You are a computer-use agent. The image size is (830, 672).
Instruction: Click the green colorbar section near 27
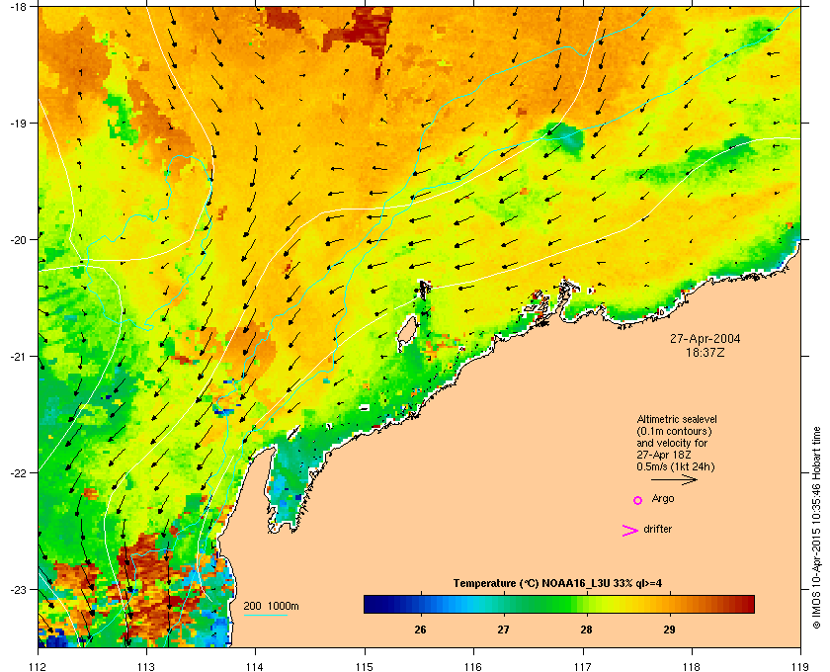tap(503, 604)
